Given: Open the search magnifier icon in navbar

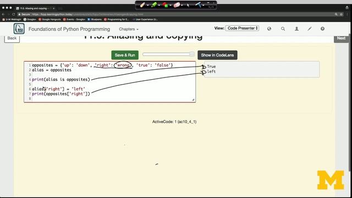Looking at the screenshot, I should pos(283,29).
